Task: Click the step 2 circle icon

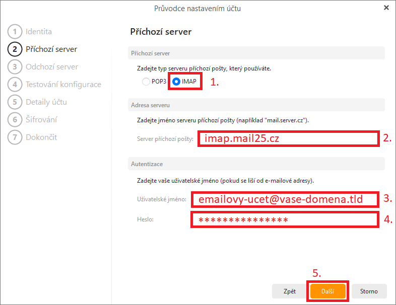Action: coord(15,49)
